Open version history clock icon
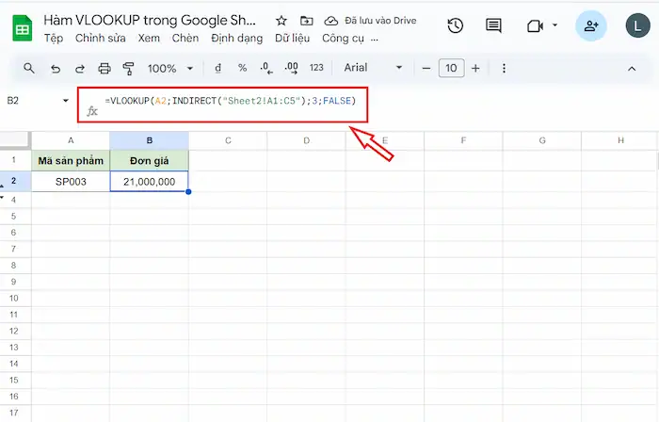 [455, 25]
